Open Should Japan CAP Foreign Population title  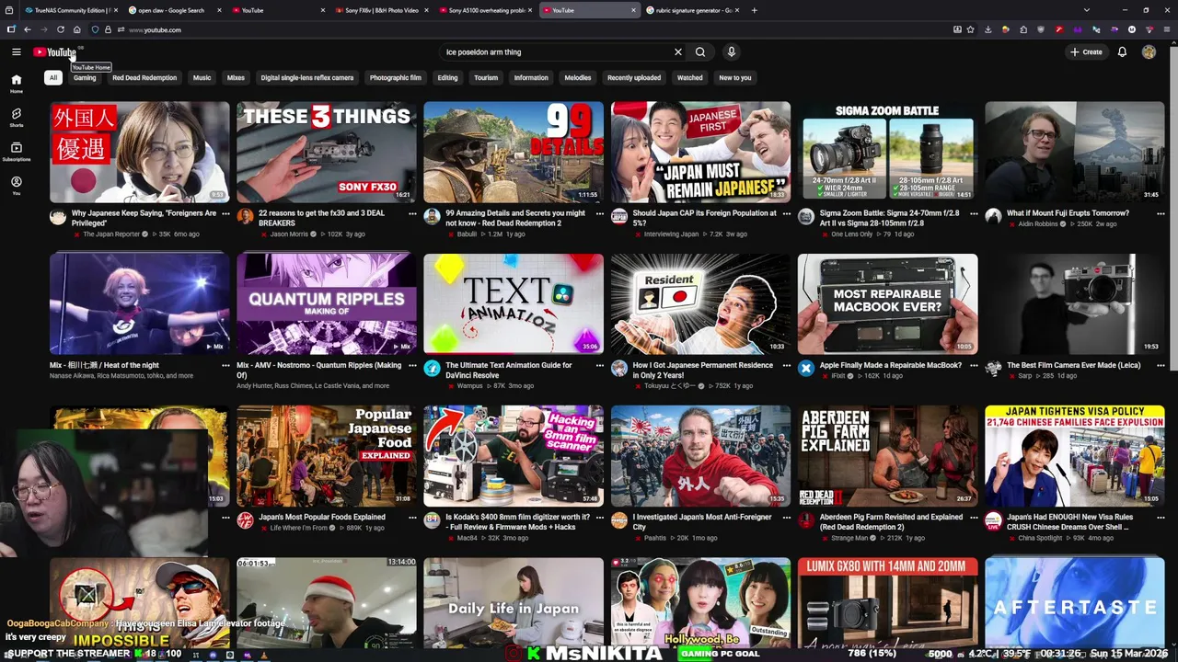pos(704,218)
